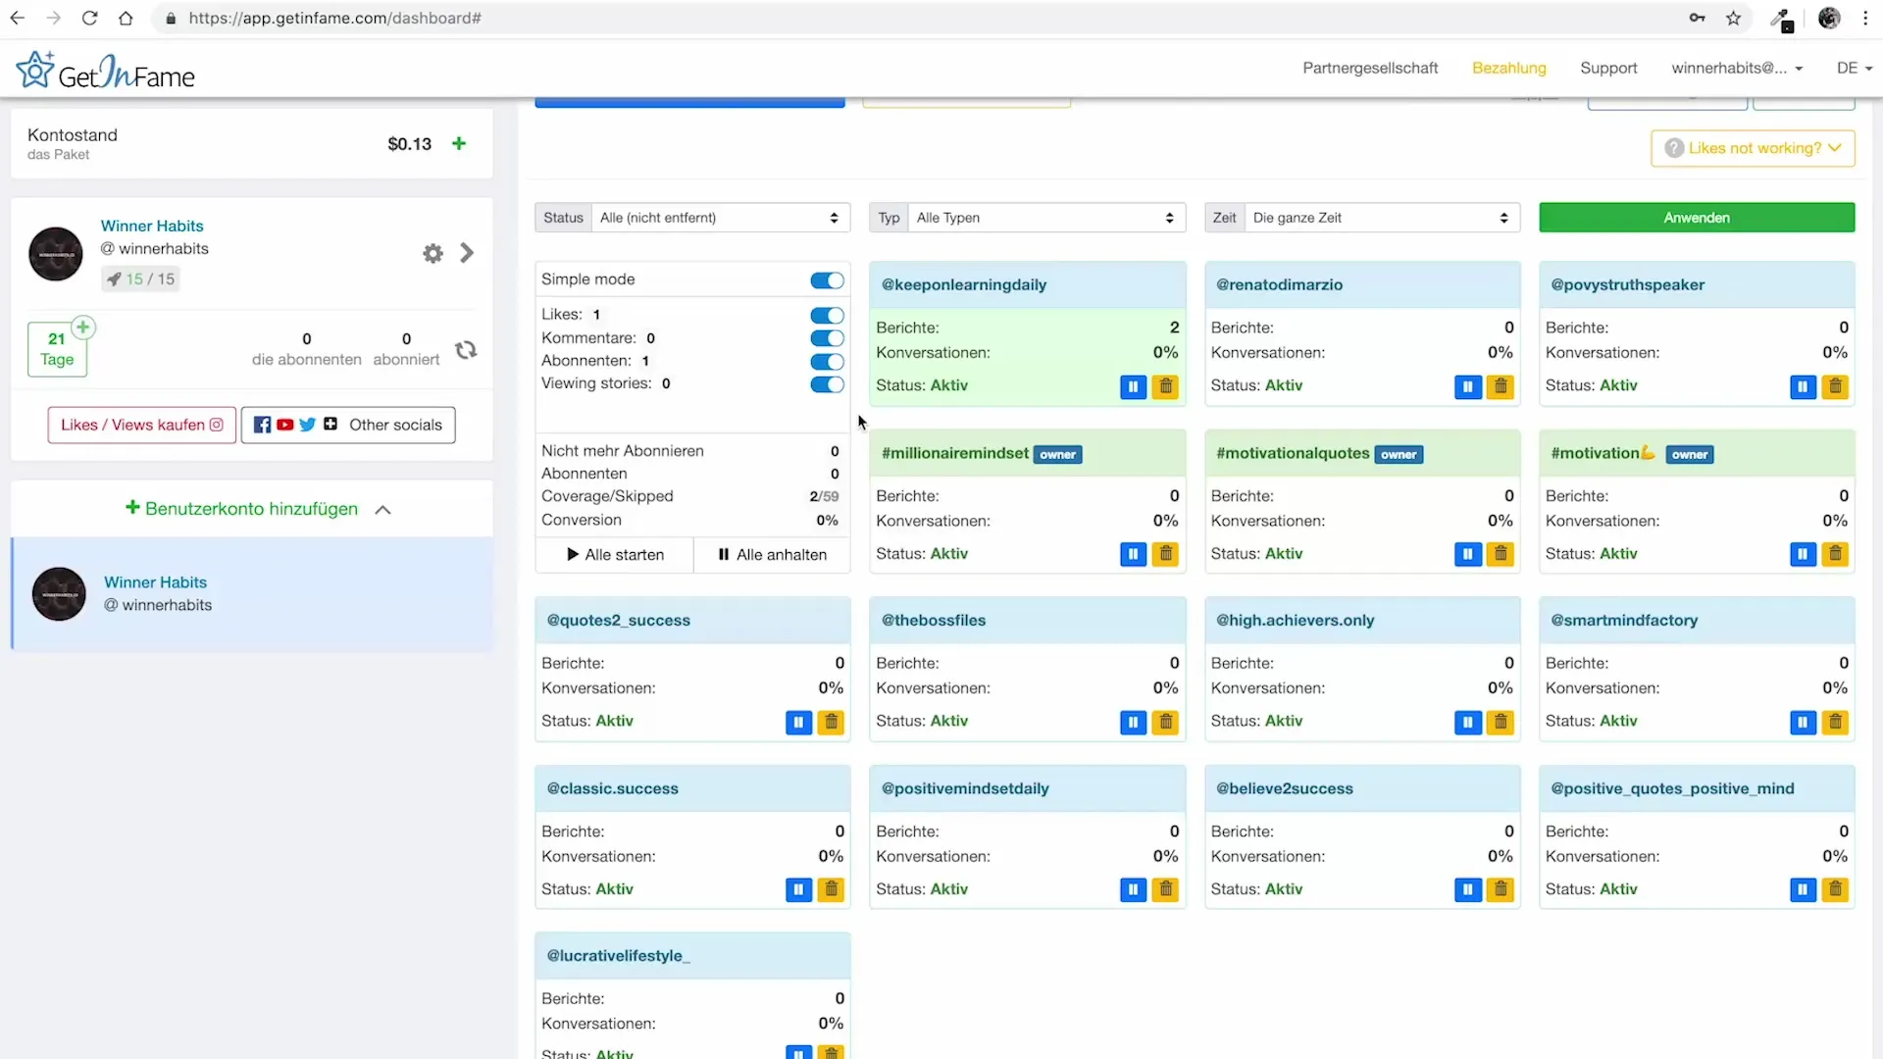The width and height of the screenshot is (1883, 1059).
Task: Click the GetInFame logo
Action: click(105, 71)
